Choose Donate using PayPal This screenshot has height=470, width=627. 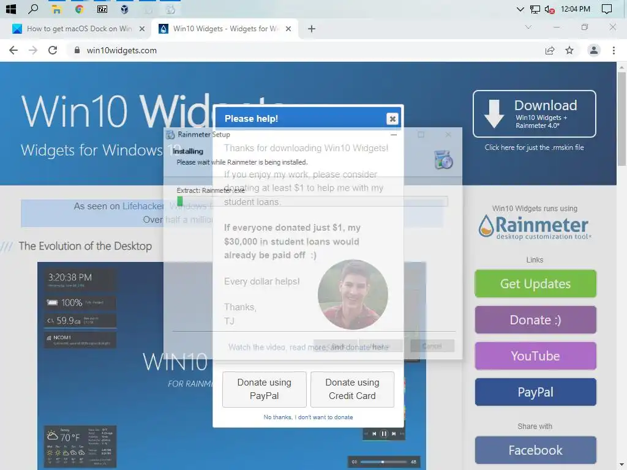click(265, 389)
